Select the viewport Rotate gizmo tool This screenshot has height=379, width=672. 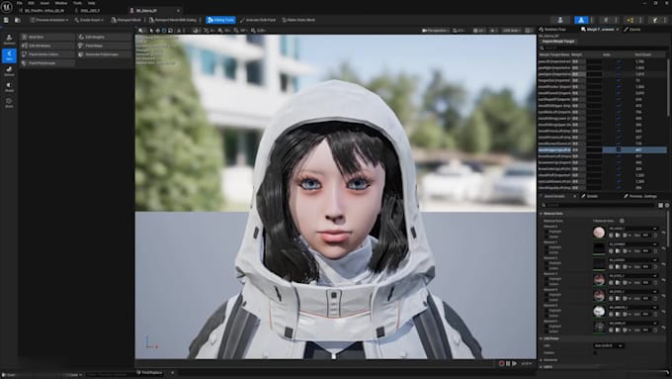[x=164, y=31]
